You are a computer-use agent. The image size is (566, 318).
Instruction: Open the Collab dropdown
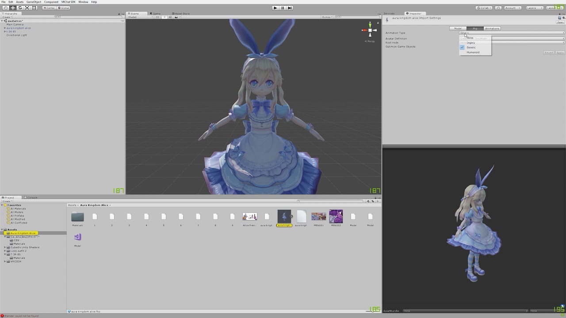484,8
